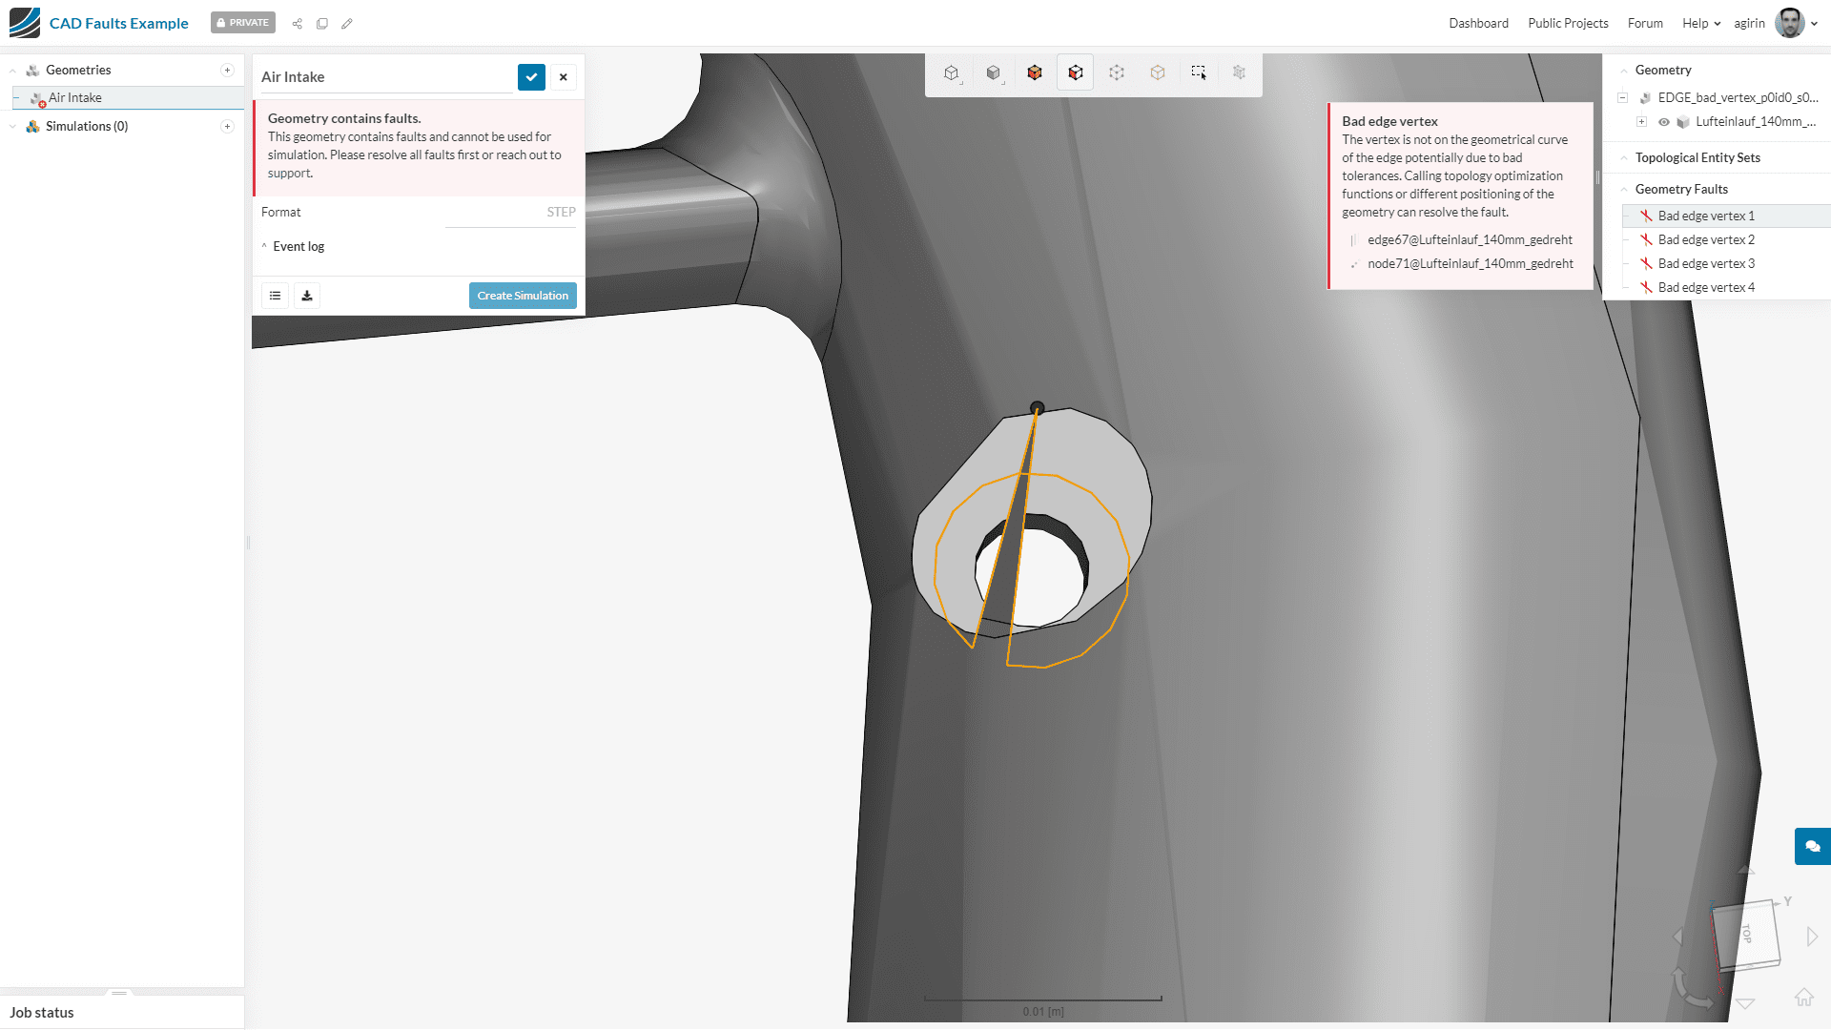
Task: Expand the Event log section
Action: tap(298, 246)
